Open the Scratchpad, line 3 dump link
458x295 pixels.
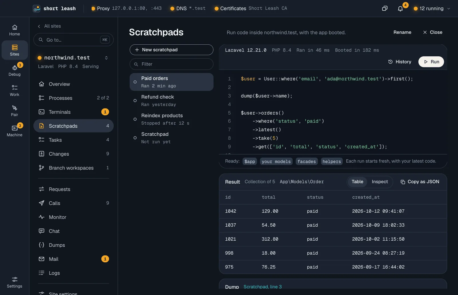coord(262,287)
